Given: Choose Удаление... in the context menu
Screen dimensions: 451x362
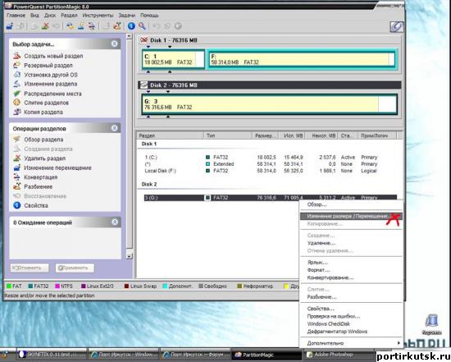Looking at the screenshot, I should 351,243.
